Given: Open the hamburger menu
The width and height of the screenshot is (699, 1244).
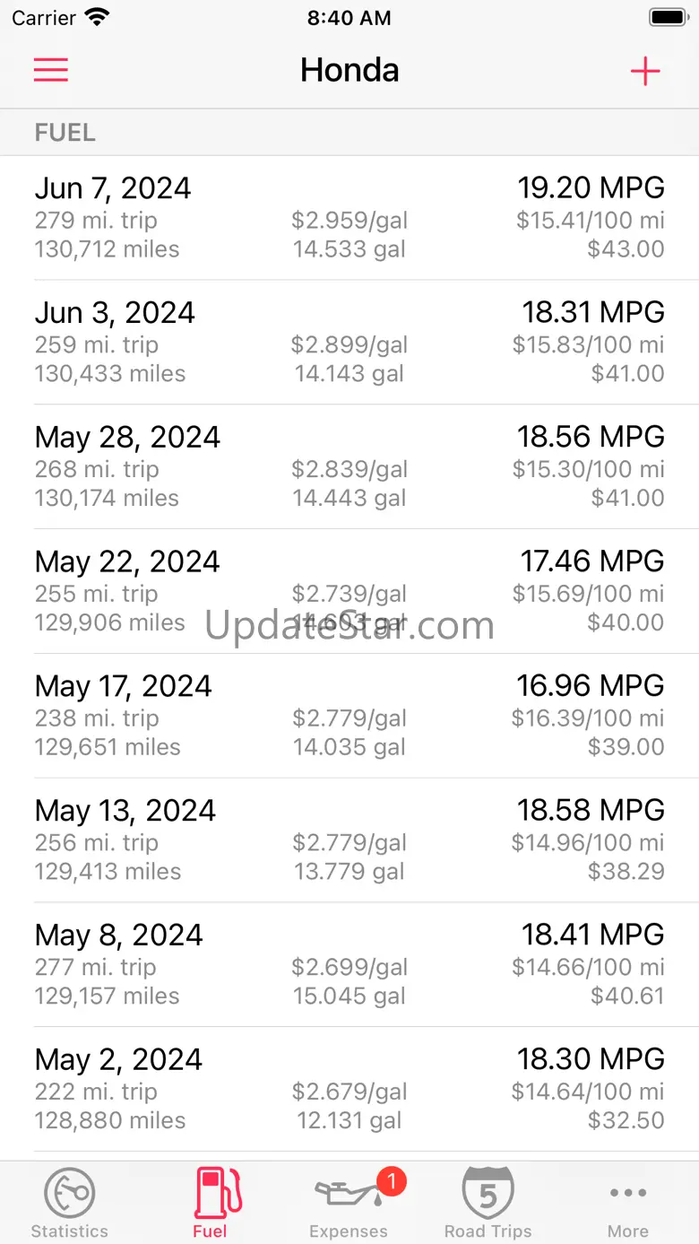Looking at the screenshot, I should pyautogui.click(x=51, y=71).
